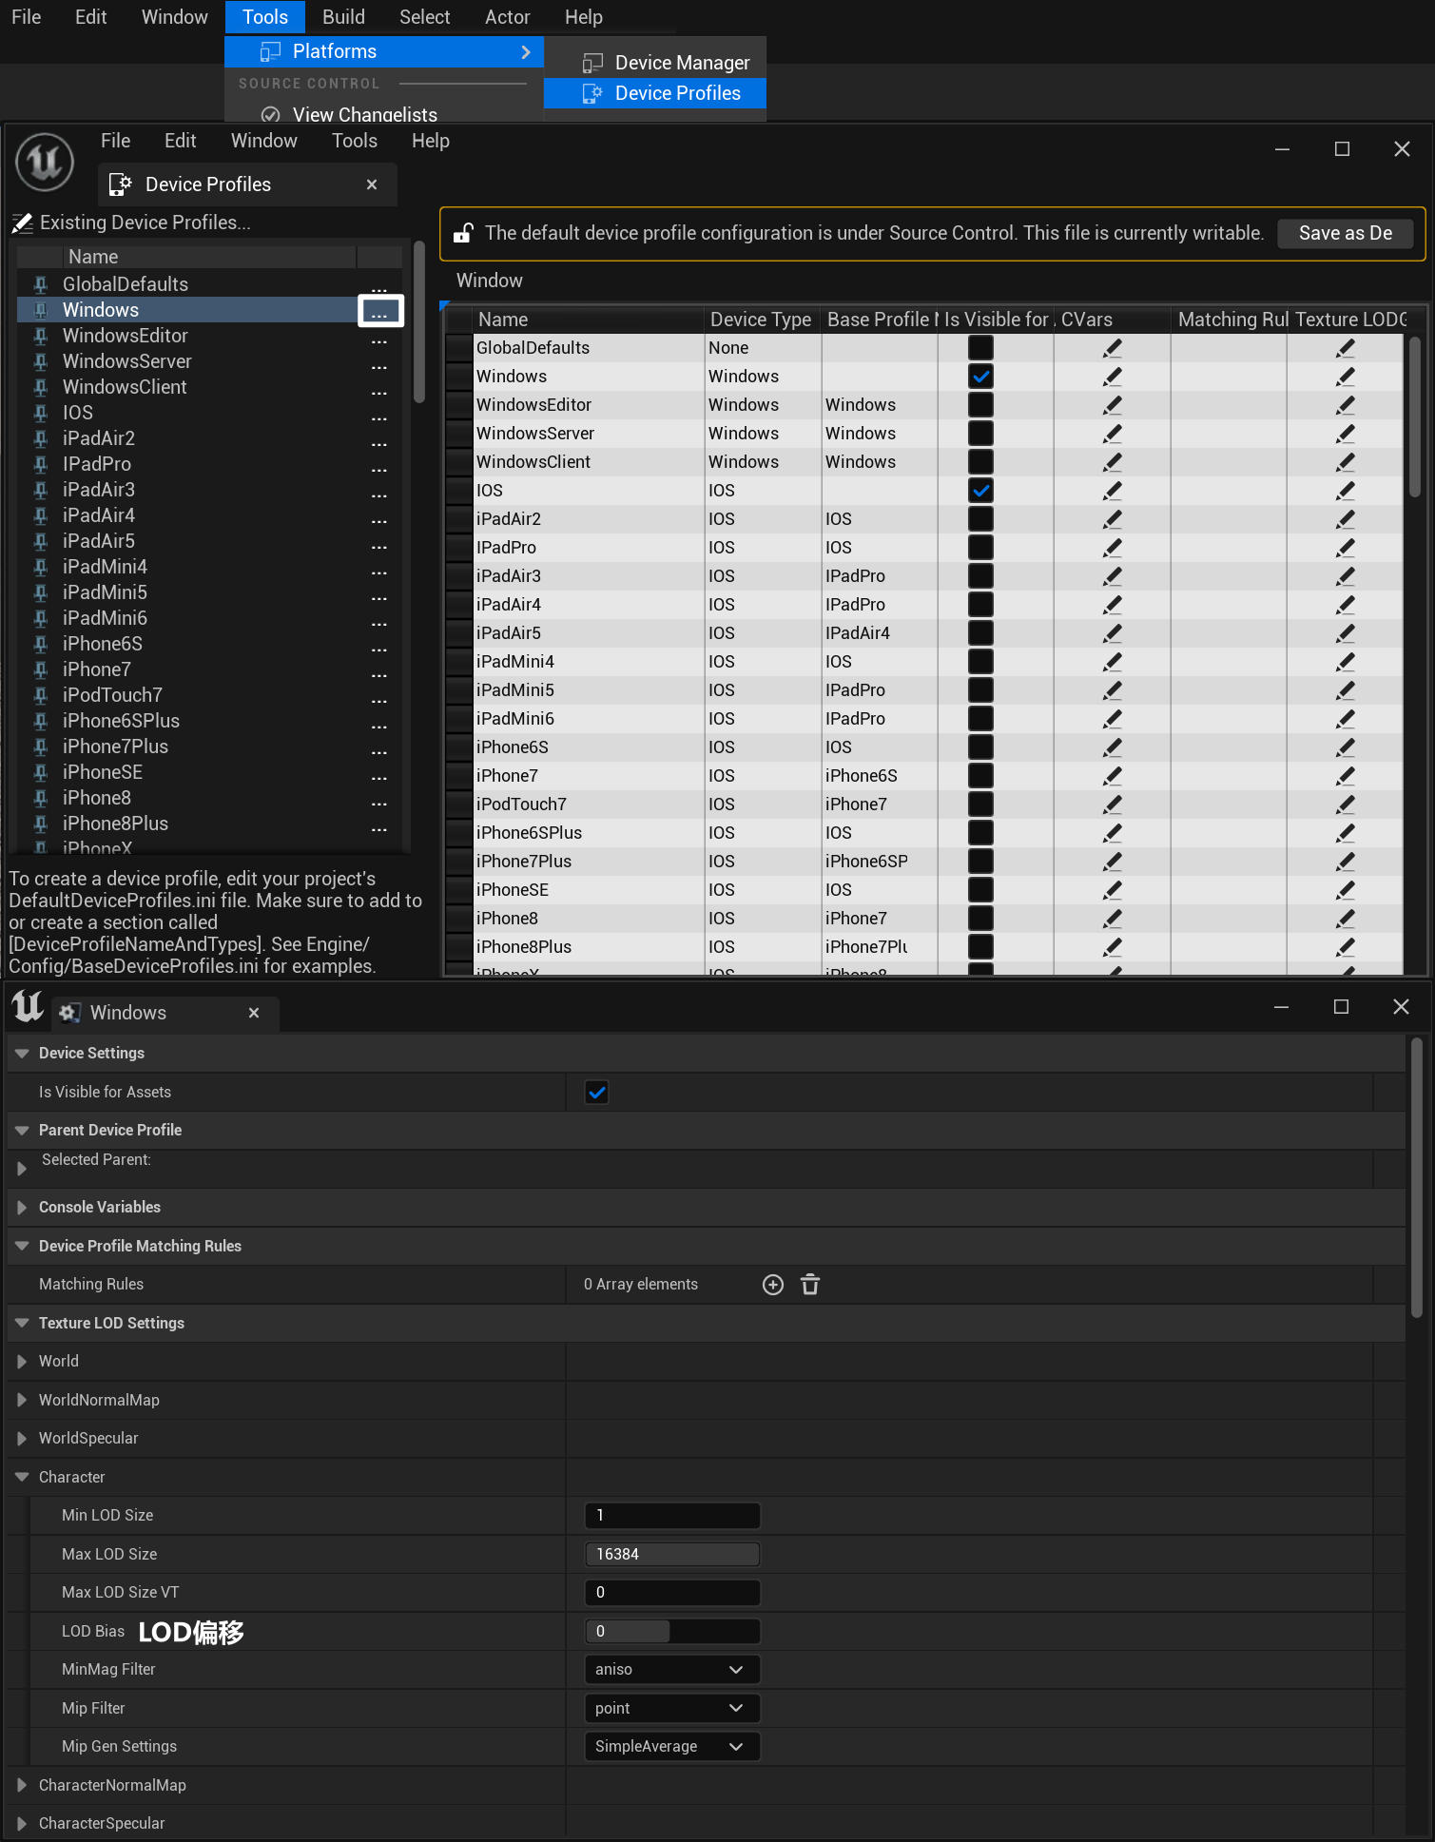Click the Save as Default button
This screenshot has width=1435, height=1842.
click(x=1345, y=234)
